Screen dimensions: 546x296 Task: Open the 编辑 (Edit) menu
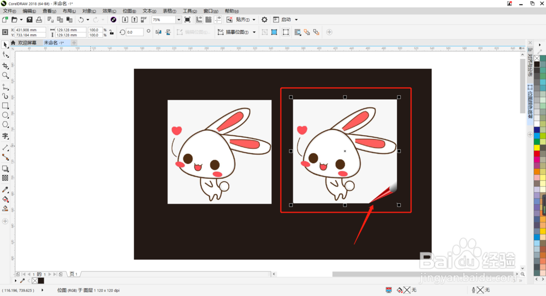pyautogui.click(x=29, y=11)
